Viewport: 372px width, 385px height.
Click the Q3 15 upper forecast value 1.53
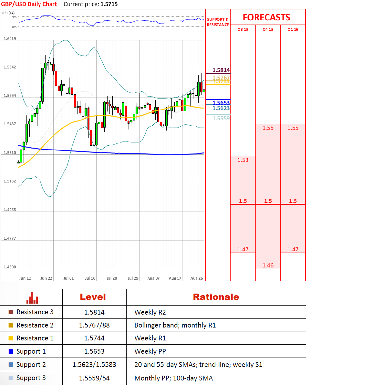(x=243, y=160)
